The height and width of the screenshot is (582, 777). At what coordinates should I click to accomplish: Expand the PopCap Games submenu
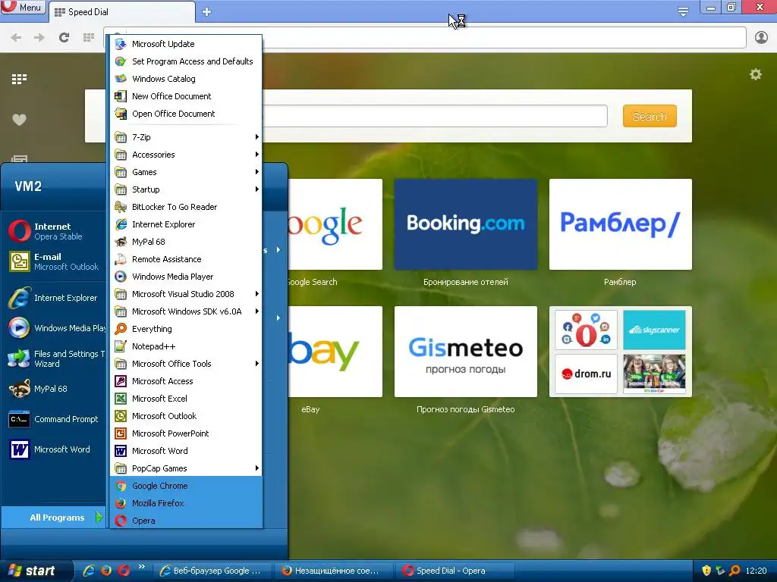[186, 468]
